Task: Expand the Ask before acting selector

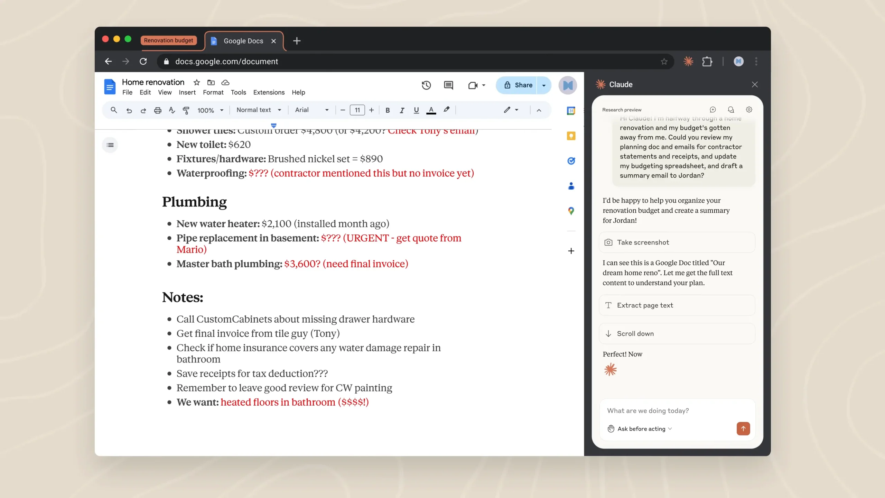Action: [x=641, y=429]
